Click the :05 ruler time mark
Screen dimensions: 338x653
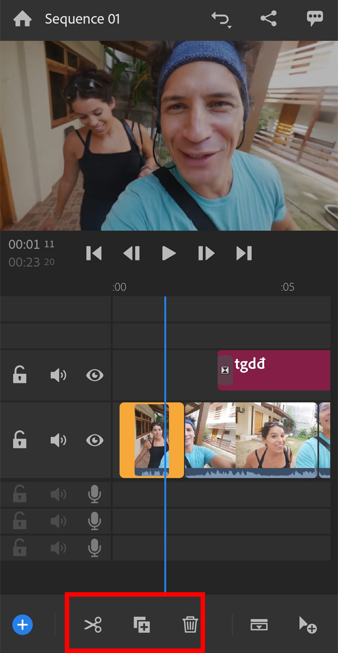pyautogui.click(x=287, y=287)
